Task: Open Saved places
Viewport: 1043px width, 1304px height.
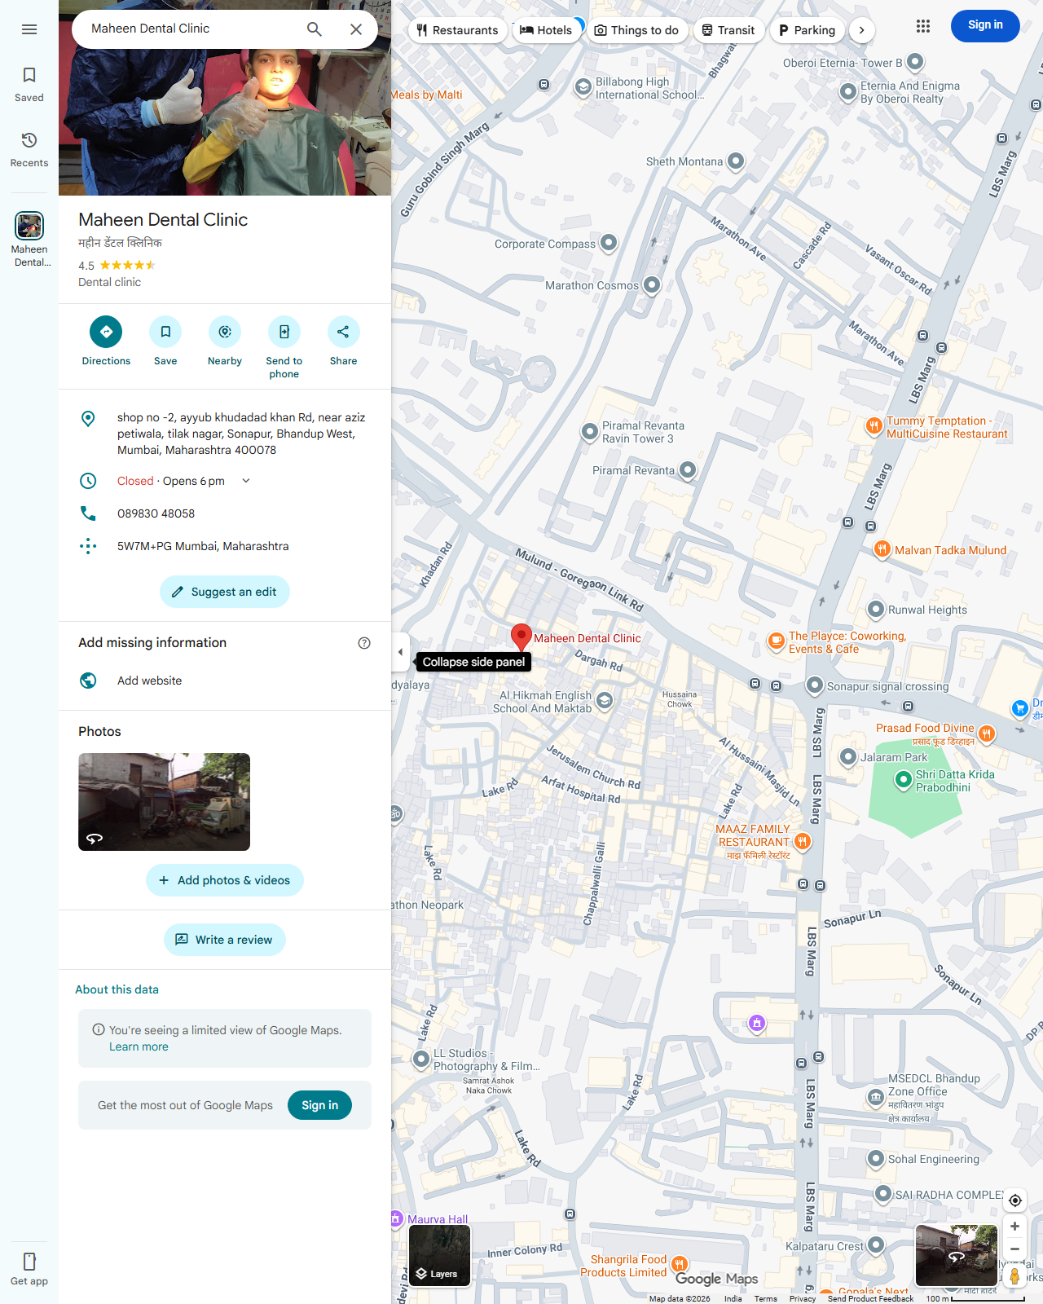Action: pos(29,85)
